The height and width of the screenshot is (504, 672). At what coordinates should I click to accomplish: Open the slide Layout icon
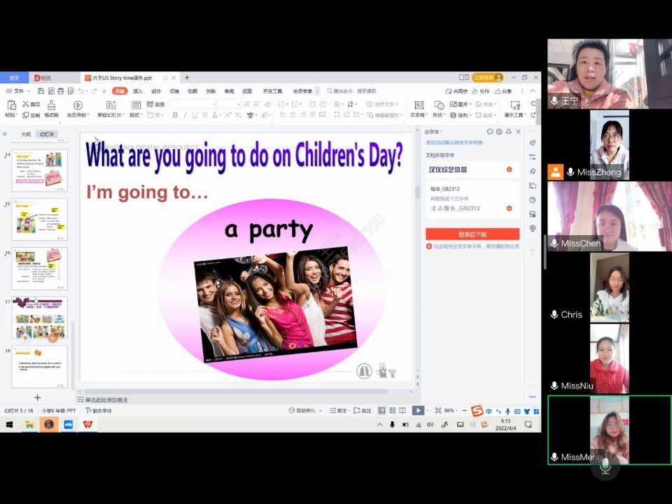(136, 105)
